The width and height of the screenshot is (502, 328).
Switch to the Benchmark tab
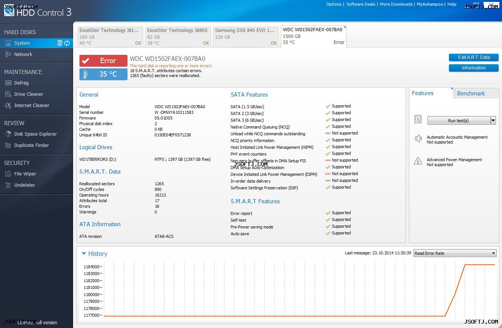click(x=476, y=93)
